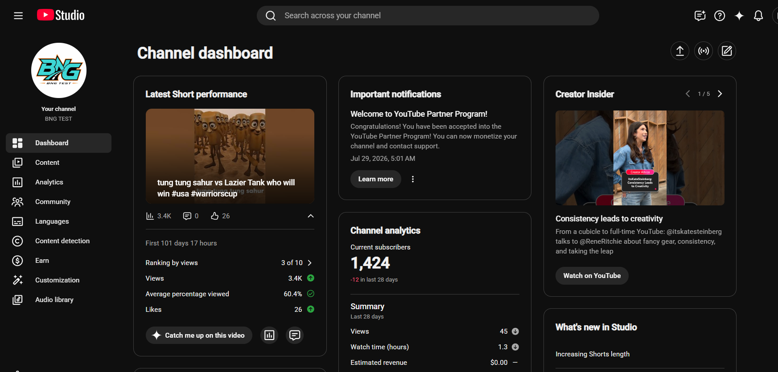Select Dashboard in the sidebar
The height and width of the screenshot is (372, 778).
click(59, 143)
